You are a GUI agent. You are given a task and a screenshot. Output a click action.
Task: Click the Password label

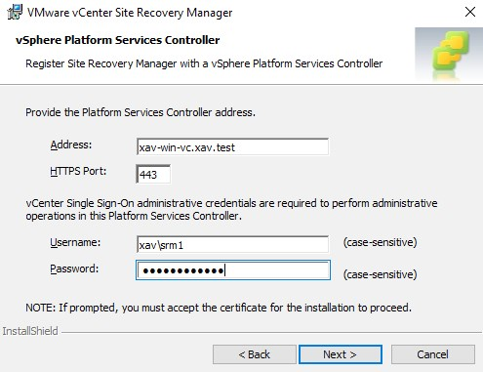(74, 269)
